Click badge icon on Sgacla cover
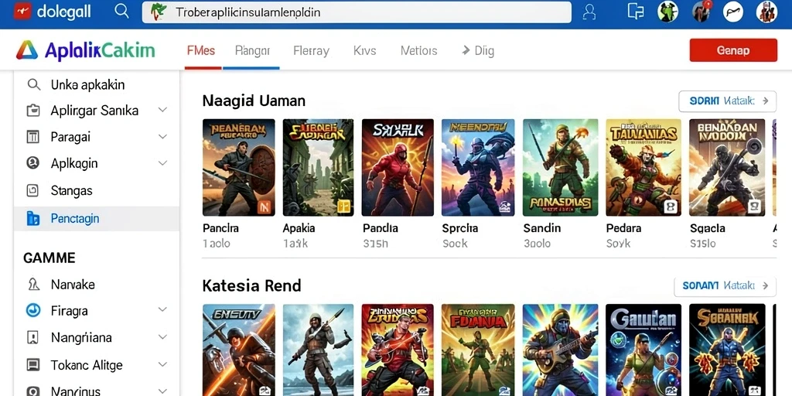792x396 pixels. [754, 206]
